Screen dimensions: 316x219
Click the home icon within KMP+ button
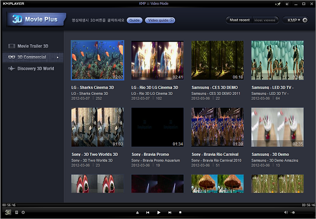tap(305, 20)
